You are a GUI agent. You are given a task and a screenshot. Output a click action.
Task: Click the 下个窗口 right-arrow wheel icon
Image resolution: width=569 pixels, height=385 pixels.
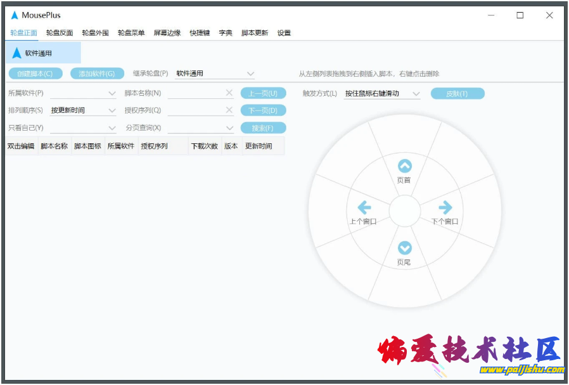[445, 207]
